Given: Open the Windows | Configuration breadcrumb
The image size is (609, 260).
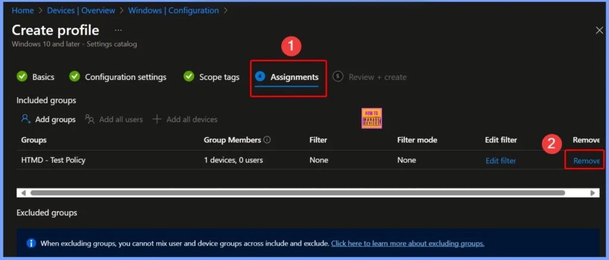Looking at the screenshot, I should pyautogui.click(x=173, y=11).
